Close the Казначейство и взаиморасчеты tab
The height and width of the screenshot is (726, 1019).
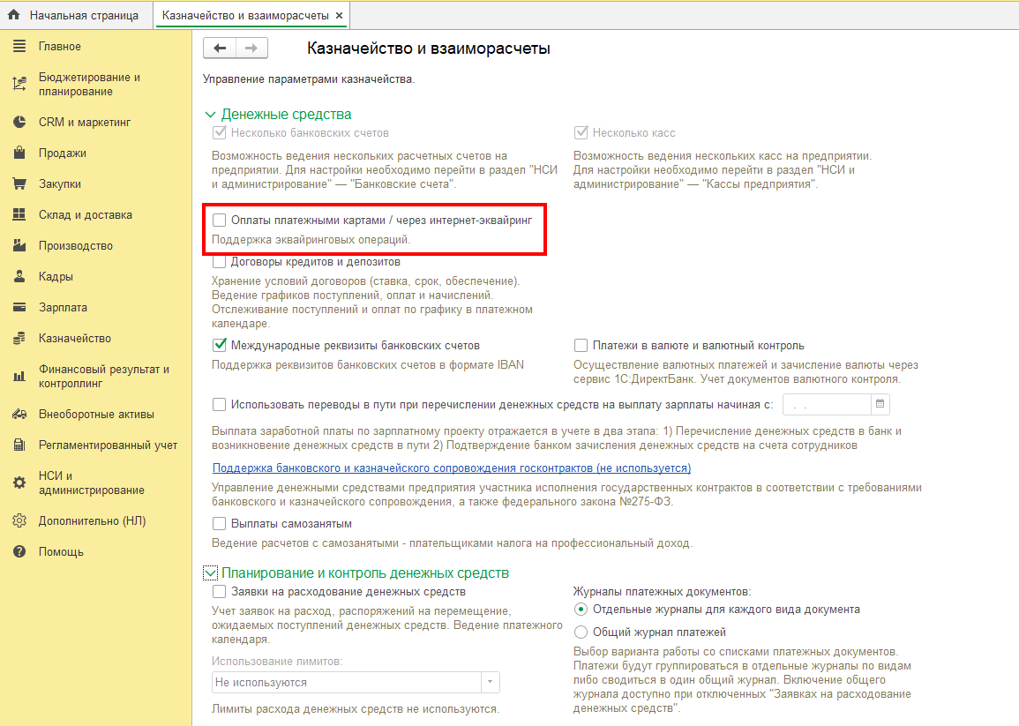tap(340, 15)
